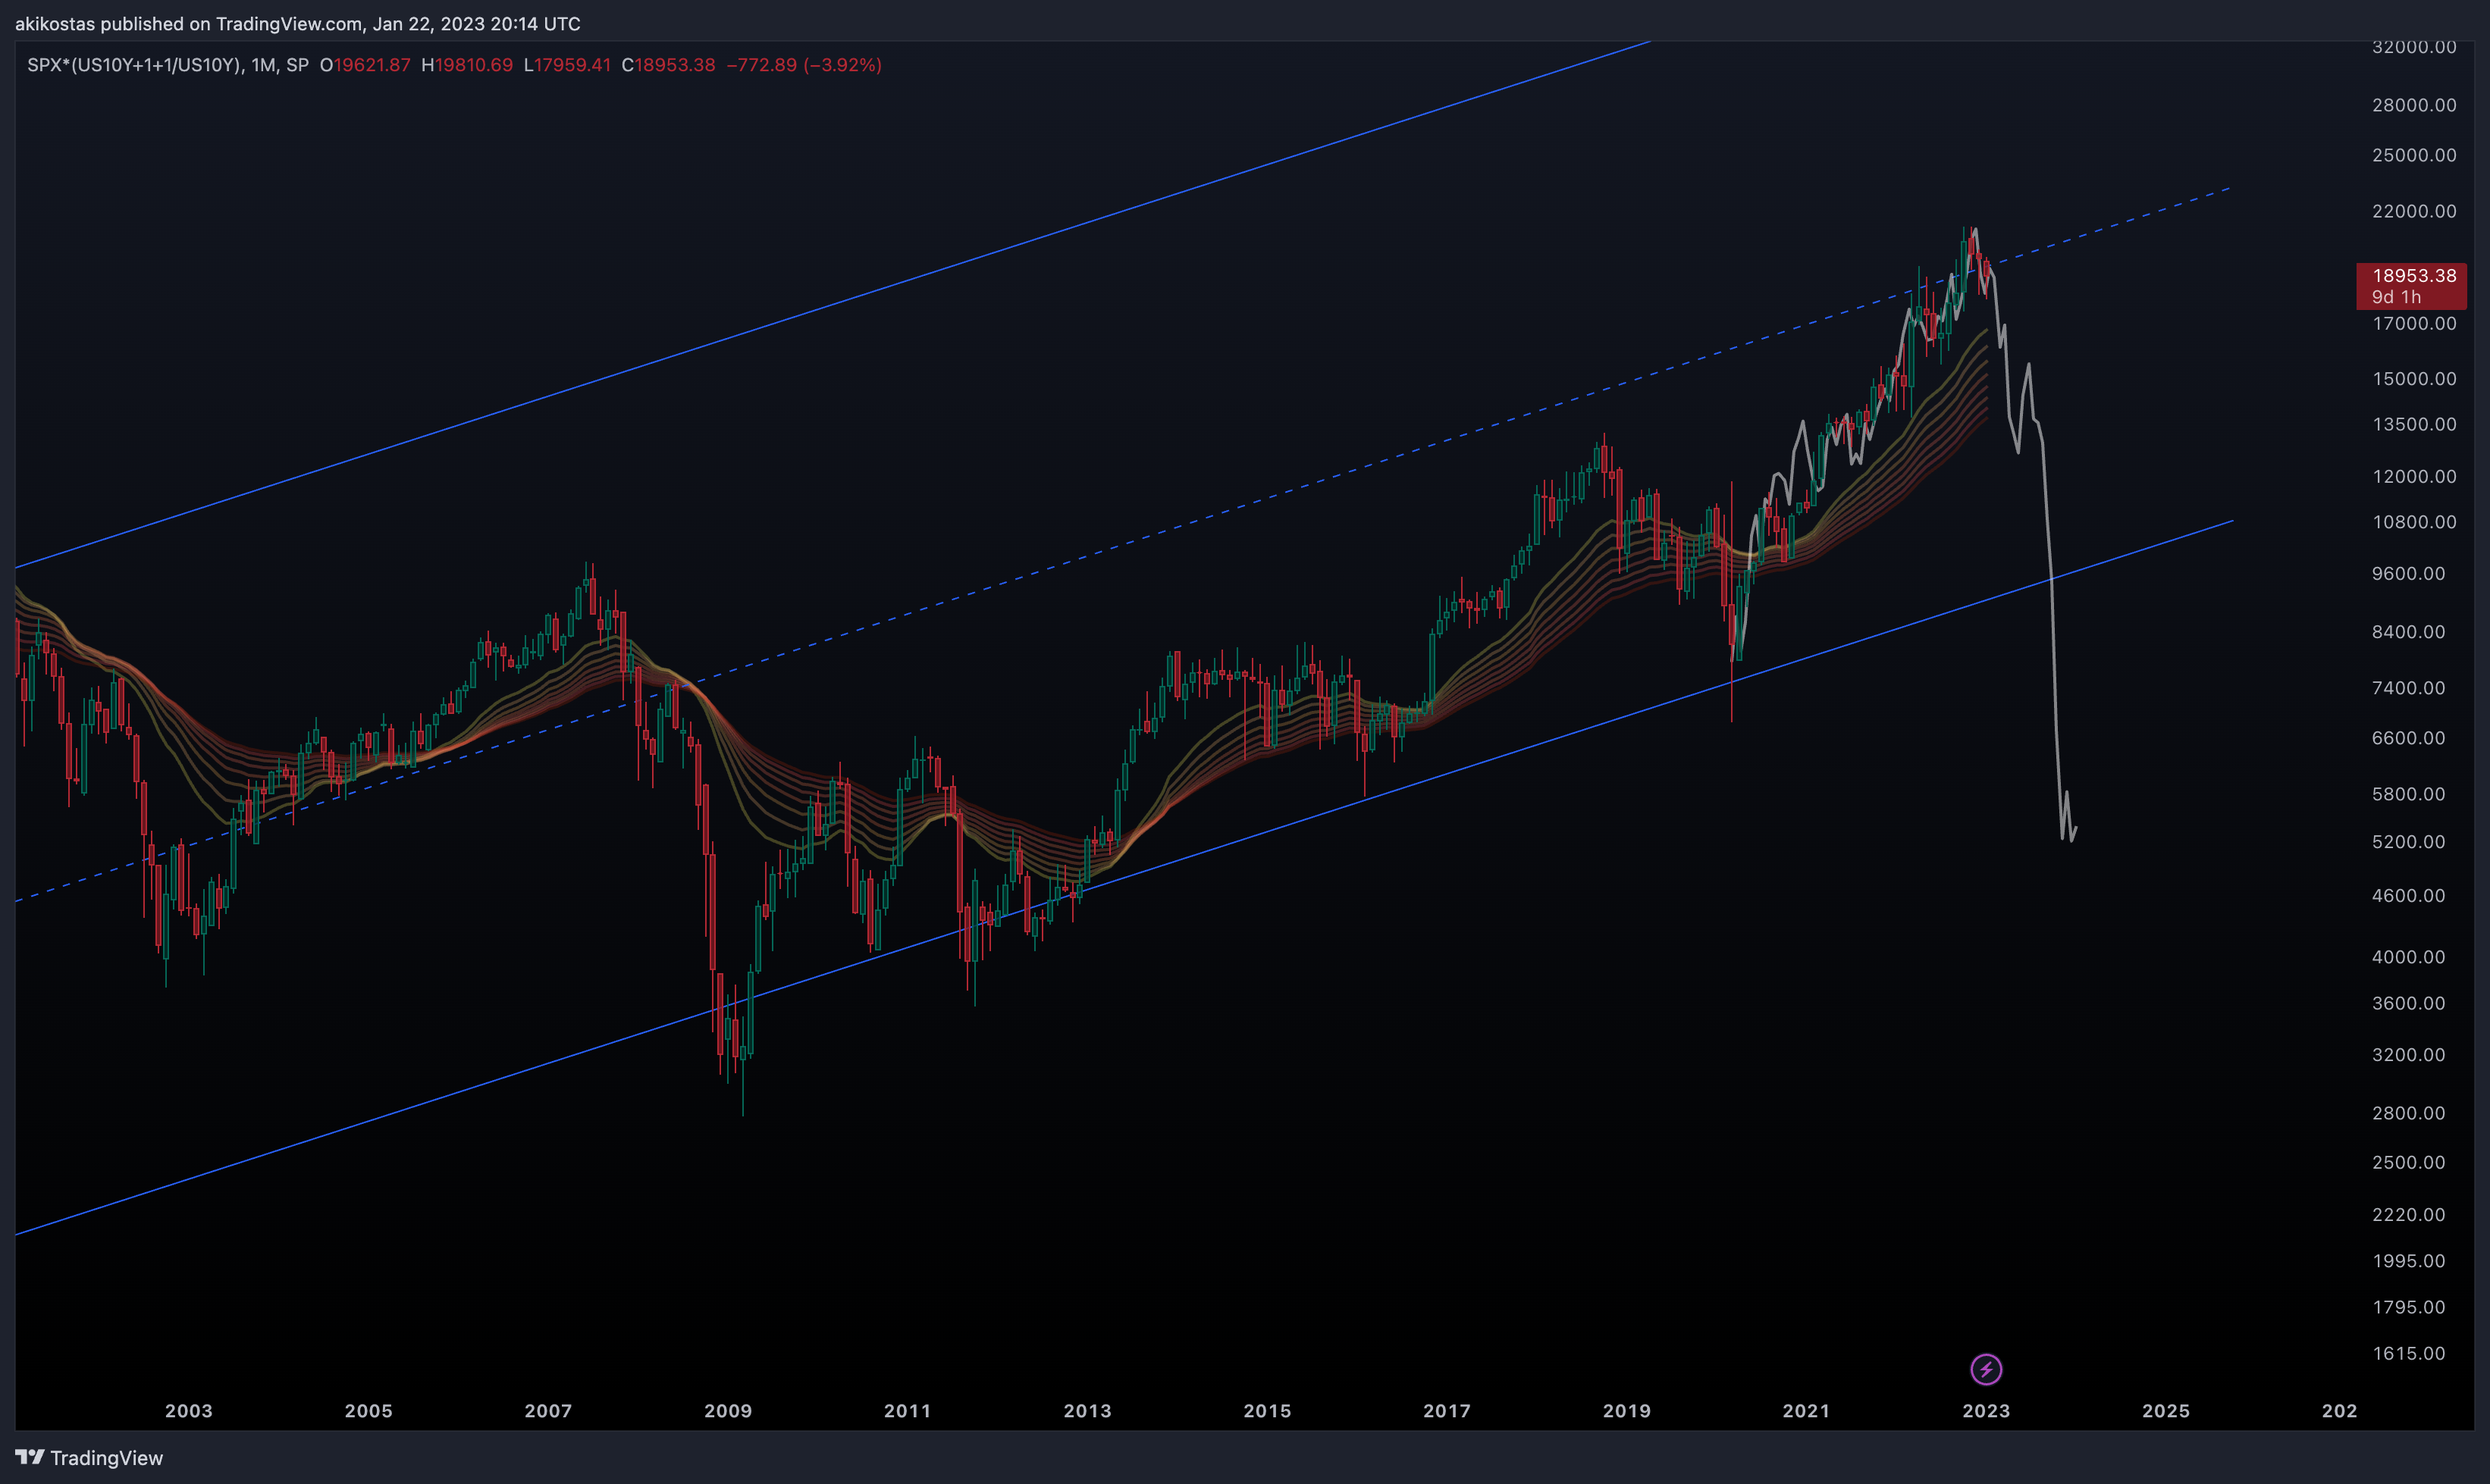Click the 2011 label on time axis
The width and height of the screenshot is (2490, 1484).
point(908,1411)
